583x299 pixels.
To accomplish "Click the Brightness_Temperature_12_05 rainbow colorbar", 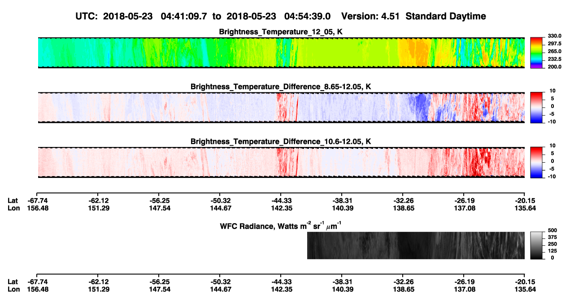I will pos(536,52).
